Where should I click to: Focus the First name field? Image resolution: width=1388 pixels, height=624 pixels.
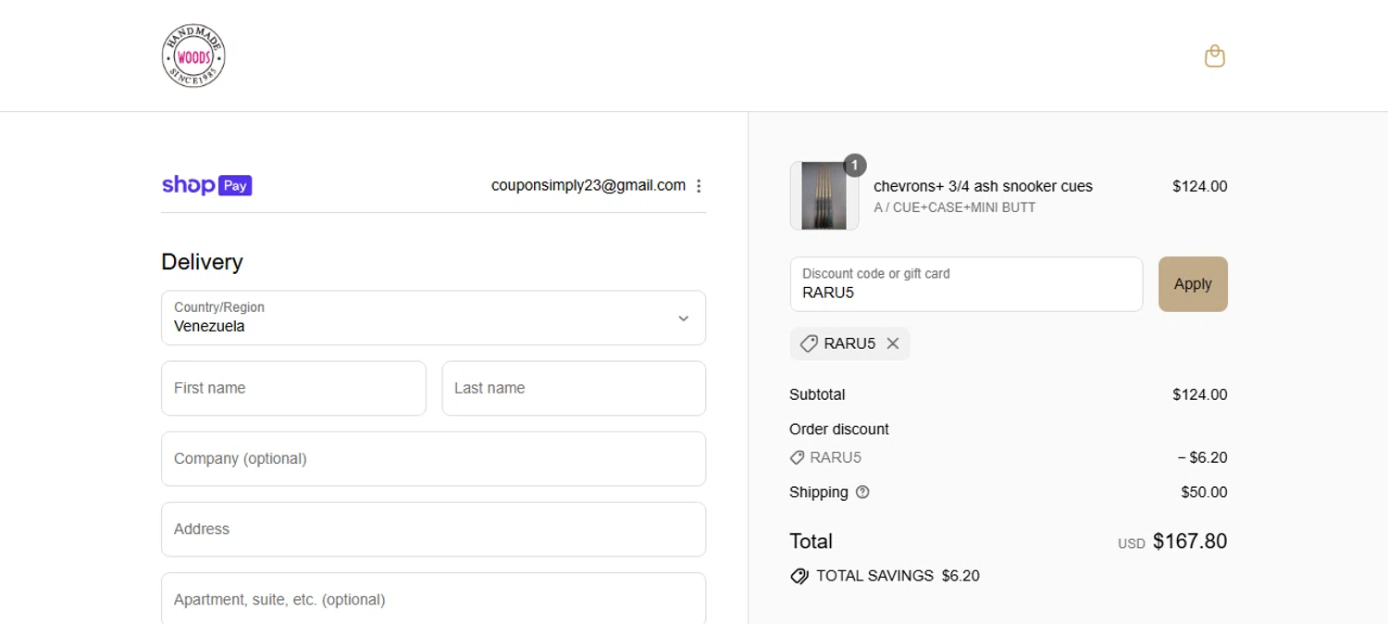click(x=293, y=388)
